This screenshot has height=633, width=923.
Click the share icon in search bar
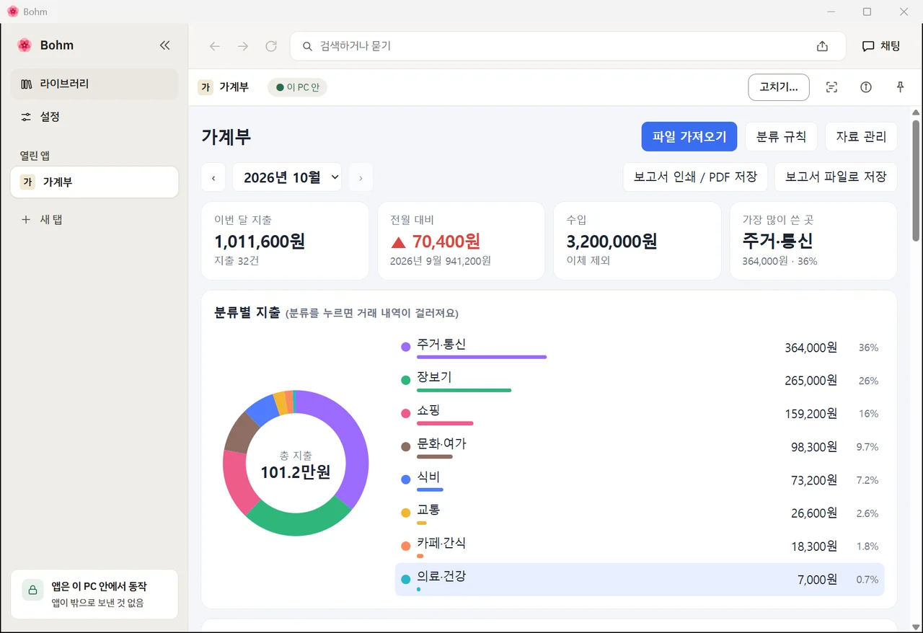(822, 46)
